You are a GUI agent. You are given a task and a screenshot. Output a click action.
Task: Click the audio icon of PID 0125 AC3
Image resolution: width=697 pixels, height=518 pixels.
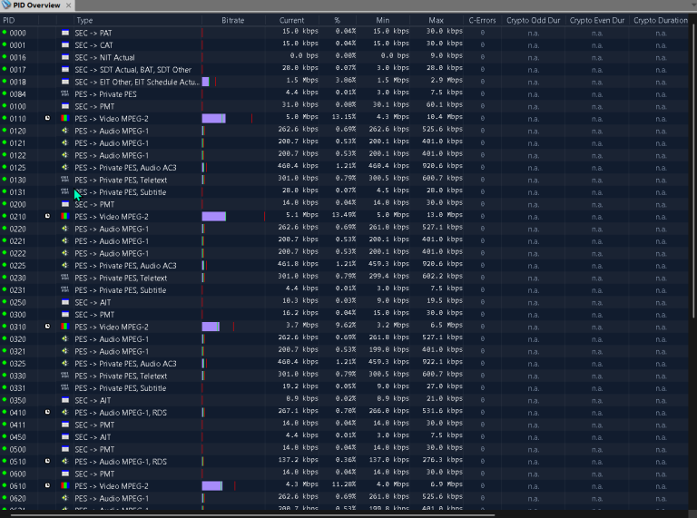[65, 168]
